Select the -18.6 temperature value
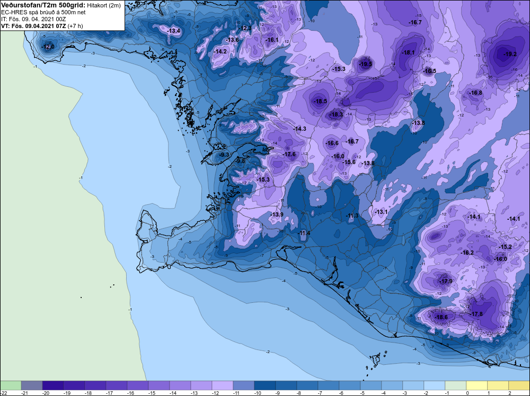The height and width of the screenshot is (396, 530). click(441, 317)
